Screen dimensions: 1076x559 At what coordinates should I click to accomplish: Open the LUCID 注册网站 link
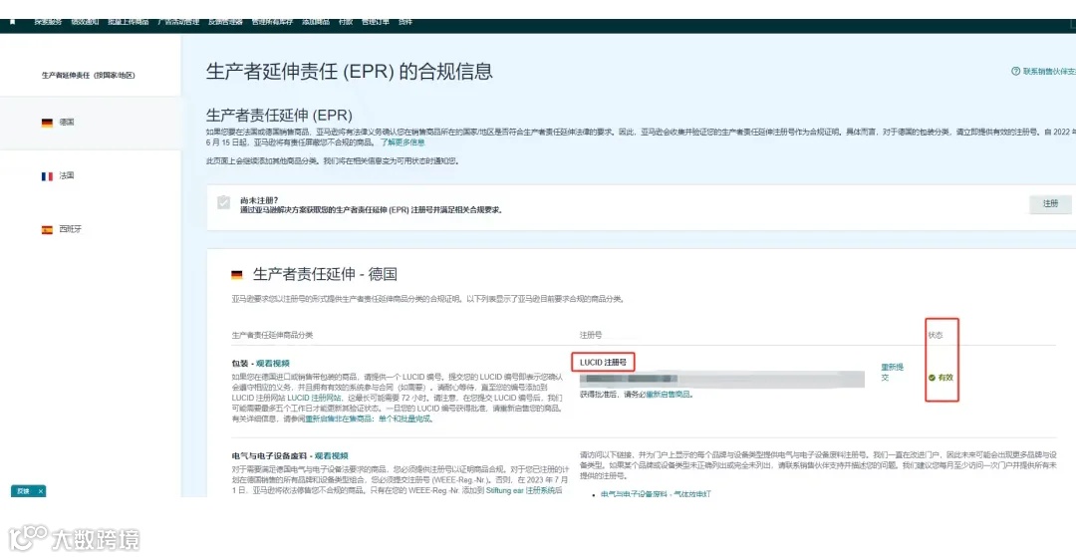click(314, 398)
